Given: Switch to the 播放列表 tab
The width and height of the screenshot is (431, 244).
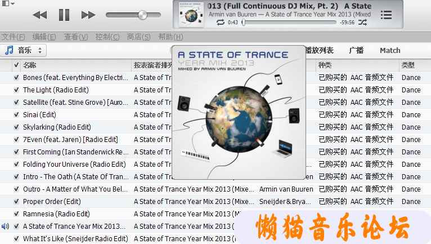Looking at the screenshot, I should [320, 50].
